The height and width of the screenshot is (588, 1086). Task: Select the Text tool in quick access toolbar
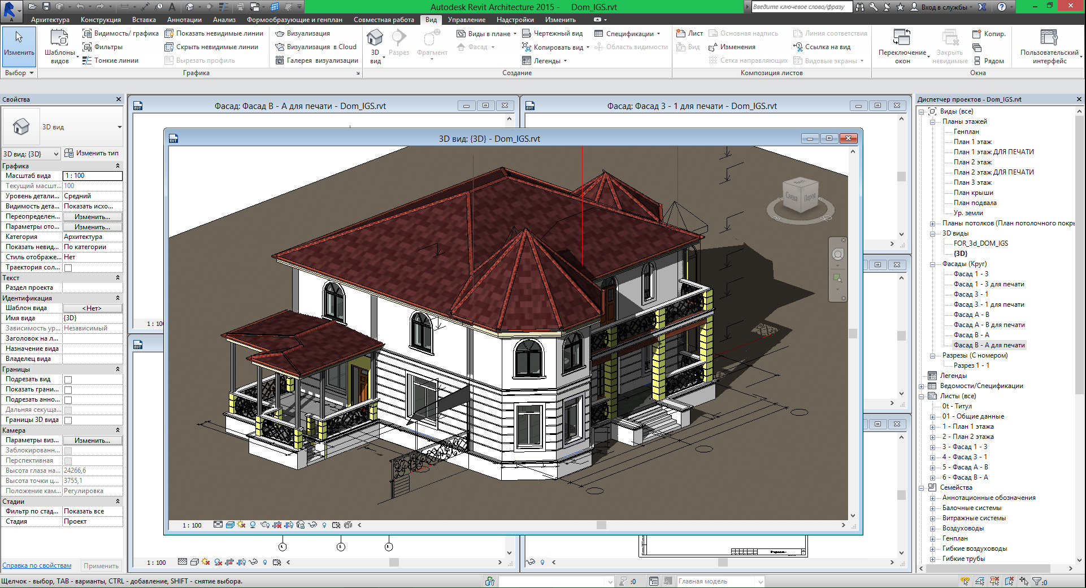point(172,7)
